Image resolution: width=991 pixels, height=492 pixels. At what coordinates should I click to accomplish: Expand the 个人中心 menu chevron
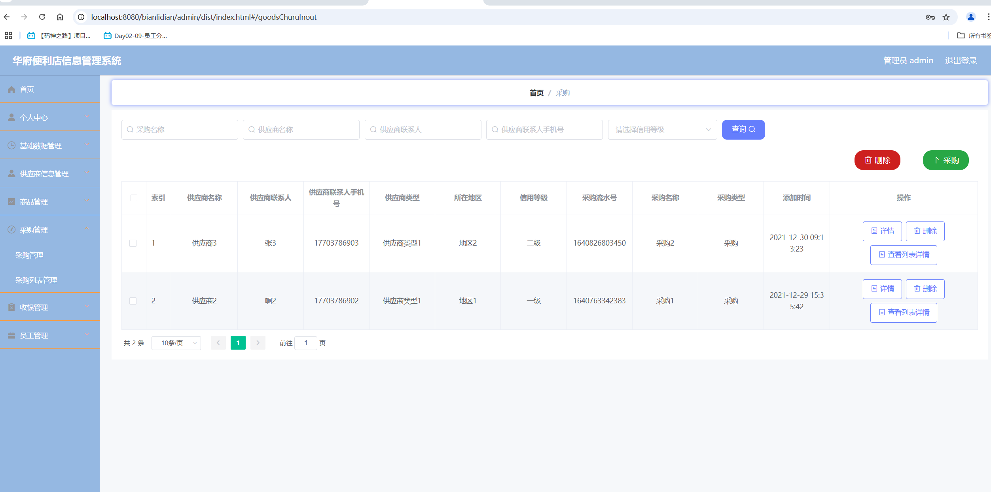coord(87,117)
